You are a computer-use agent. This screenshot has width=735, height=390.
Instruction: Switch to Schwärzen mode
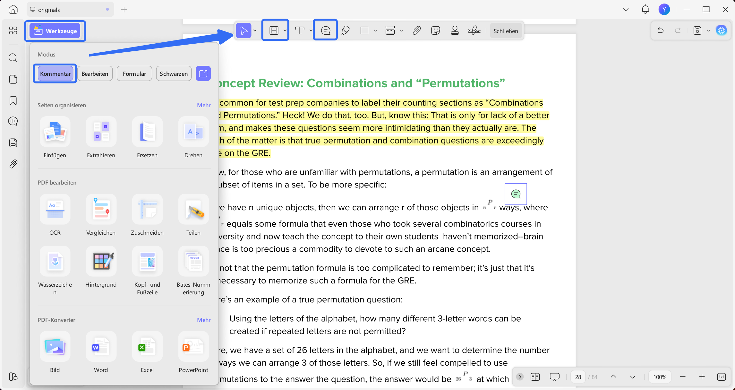click(x=174, y=74)
